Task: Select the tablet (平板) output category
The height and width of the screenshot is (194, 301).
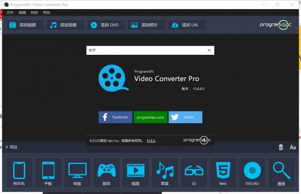Action: pos(48,173)
